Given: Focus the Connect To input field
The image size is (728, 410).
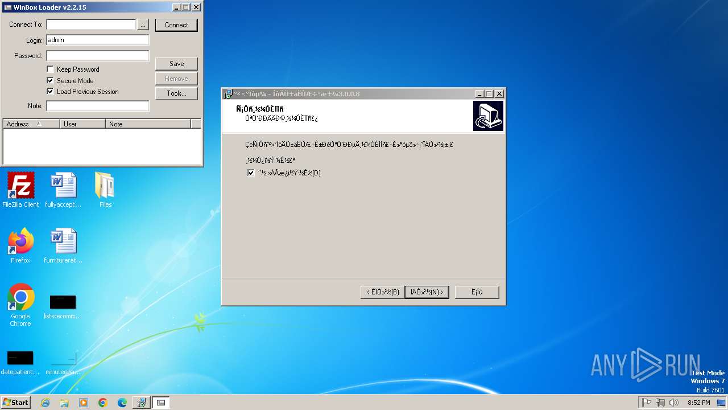Looking at the screenshot, I should click(x=91, y=25).
